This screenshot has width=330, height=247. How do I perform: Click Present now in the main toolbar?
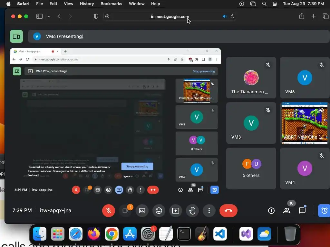coord(176,210)
